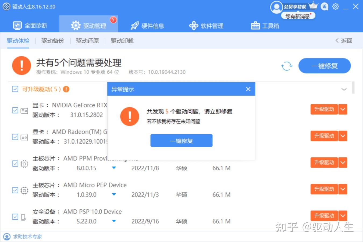Open upgrade options arrow for AMD PSP row
Screen dimensions: 363x242
click(343, 216)
